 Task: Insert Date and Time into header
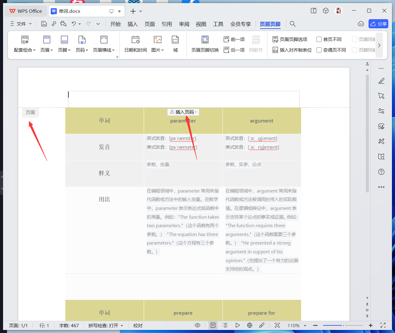[136, 44]
